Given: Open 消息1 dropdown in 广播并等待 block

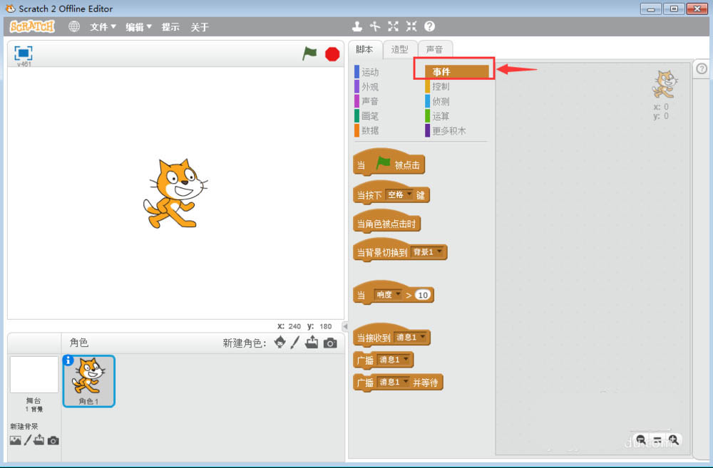Looking at the screenshot, I should point(394,382).
